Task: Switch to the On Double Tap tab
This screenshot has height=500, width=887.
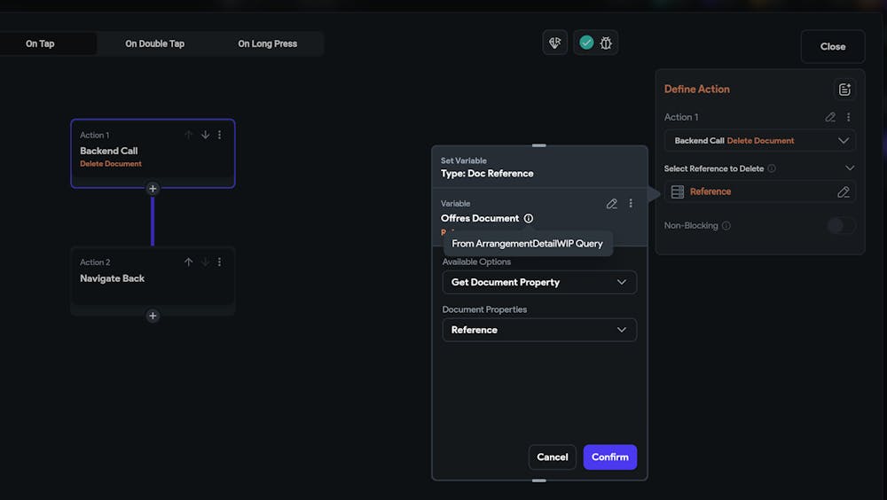Action: [x=154, y=43]
